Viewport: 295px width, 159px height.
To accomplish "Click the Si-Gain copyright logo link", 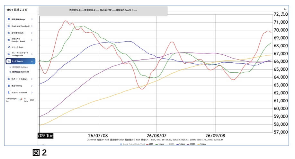I will pos(21,99).
